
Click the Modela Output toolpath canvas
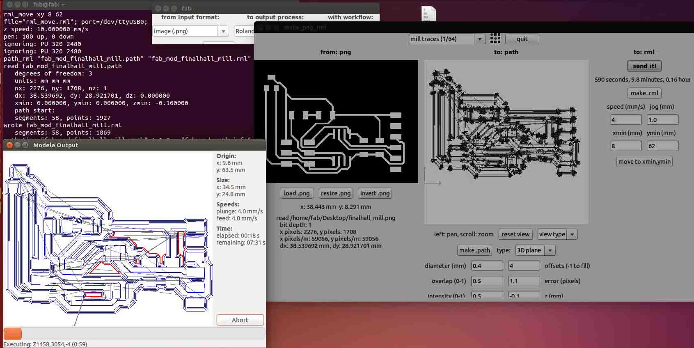click(108, 239)
